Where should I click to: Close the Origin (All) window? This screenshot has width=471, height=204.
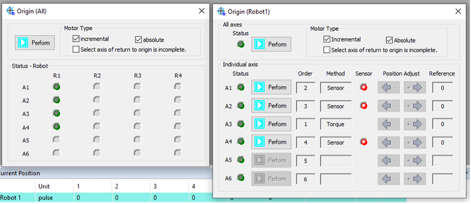(x=201, y=11)
